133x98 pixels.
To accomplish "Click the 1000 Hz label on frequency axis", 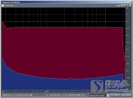I will (47, 91).
